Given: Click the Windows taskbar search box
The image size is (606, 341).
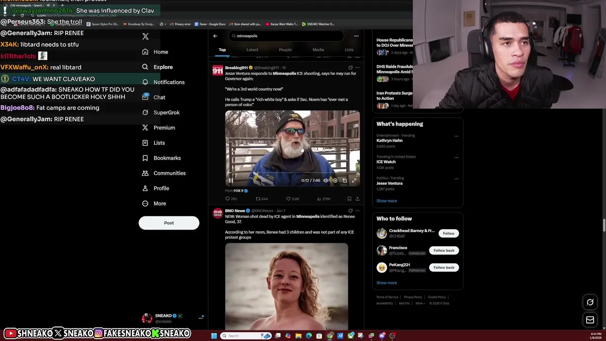Looking at the screenshot, I should 246,336.
